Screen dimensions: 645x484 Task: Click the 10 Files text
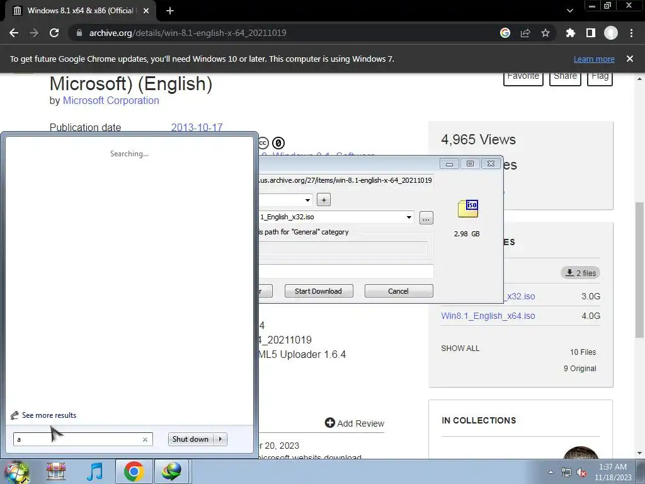coord(583,352)
